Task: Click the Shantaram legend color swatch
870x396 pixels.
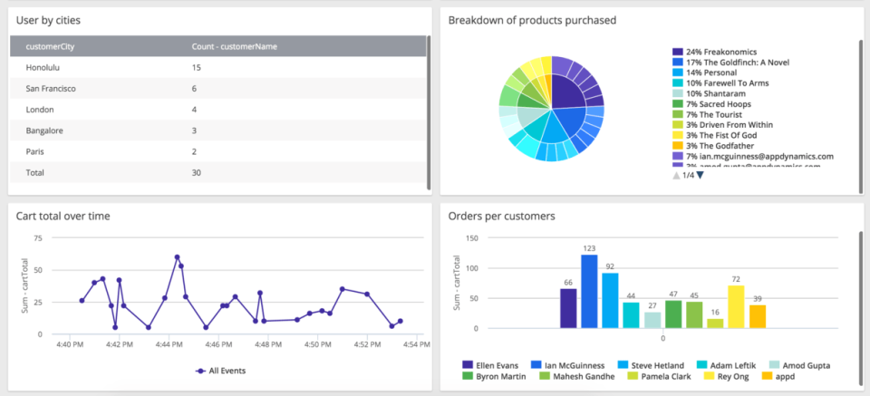Action: [678, 93]
